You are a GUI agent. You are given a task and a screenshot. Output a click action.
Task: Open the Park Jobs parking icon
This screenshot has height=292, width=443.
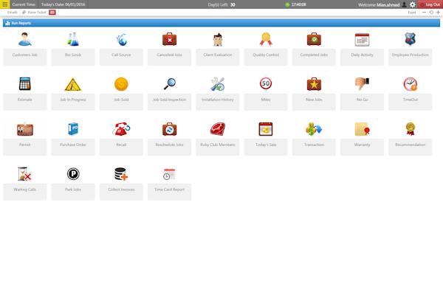click(x=73, y=174)
